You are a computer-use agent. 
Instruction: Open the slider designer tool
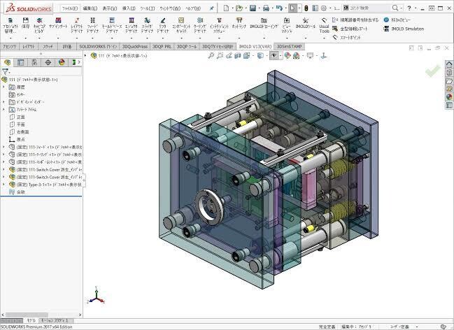click(147, 25)
